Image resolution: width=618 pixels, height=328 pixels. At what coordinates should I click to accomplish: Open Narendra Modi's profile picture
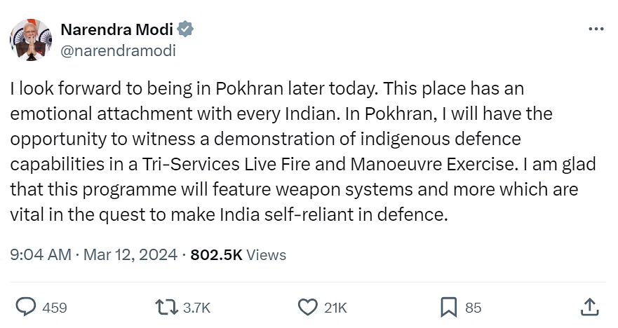(x=31, y=40)
